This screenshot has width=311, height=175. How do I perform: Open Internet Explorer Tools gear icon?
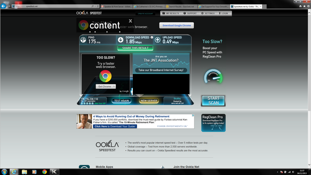coord(308,6)
